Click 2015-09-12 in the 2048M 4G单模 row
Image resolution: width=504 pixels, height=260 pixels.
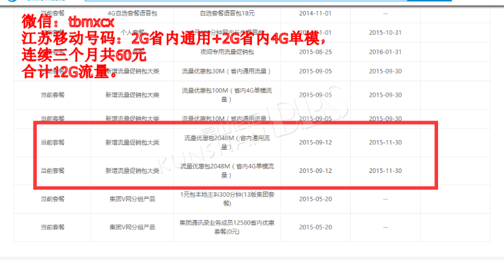point(315,171)
